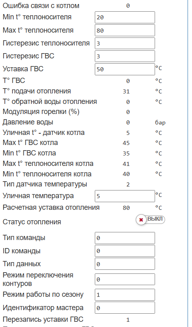Click the Режим работы по сезону field
192x327 pixels.
pos(125,295)
